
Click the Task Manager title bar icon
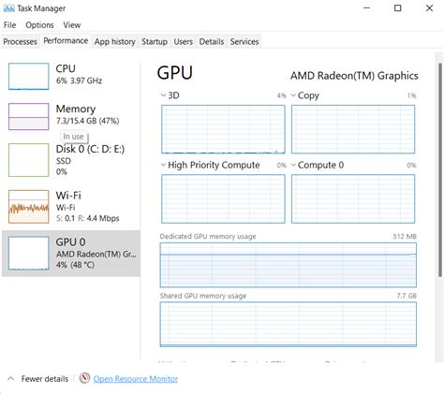click(9, 8)
